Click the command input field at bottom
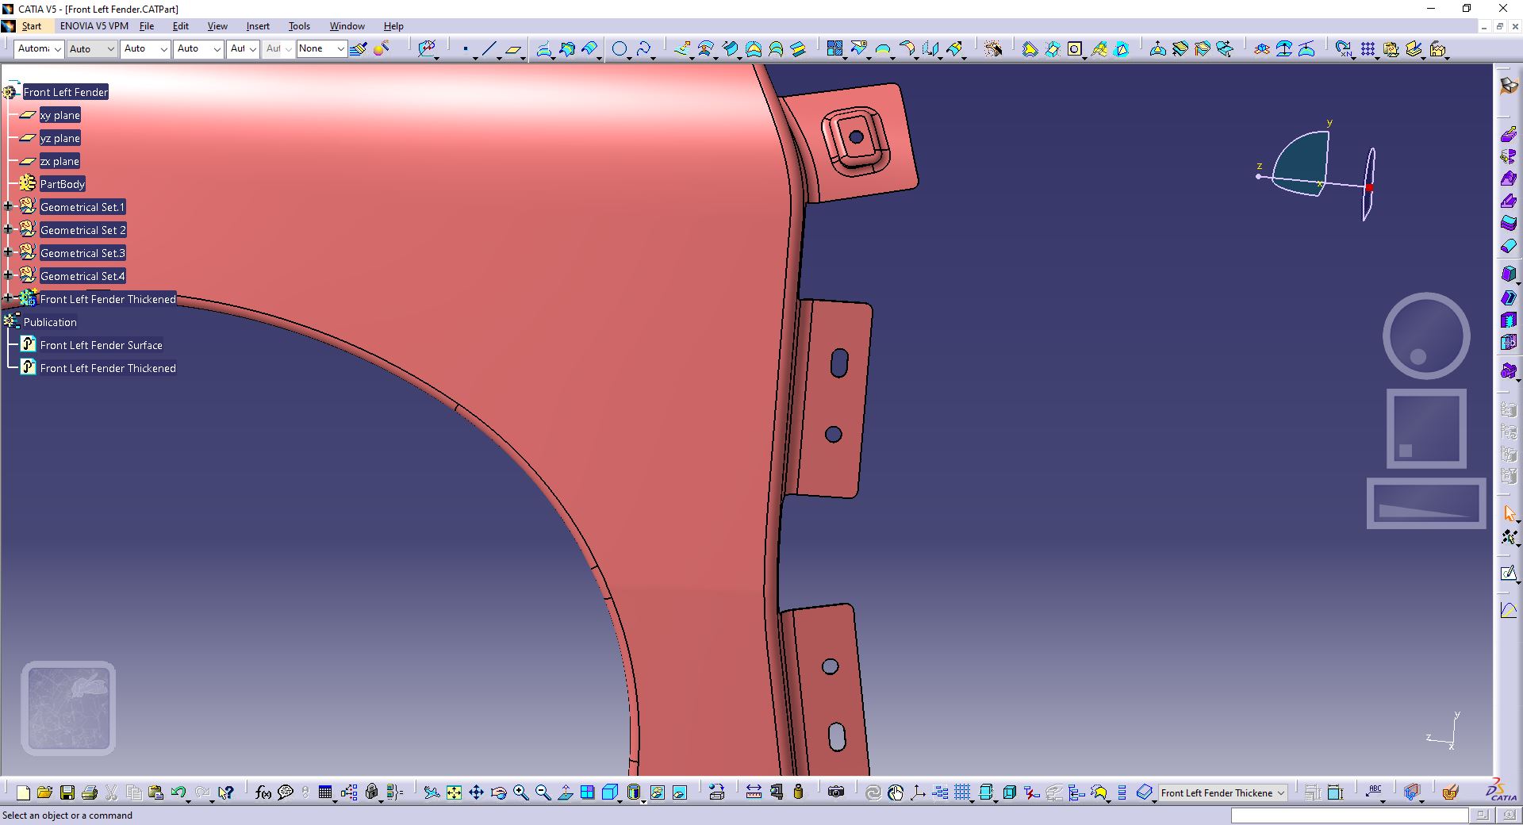This screenshot has width=1523, height=825. pos(1349,815)
